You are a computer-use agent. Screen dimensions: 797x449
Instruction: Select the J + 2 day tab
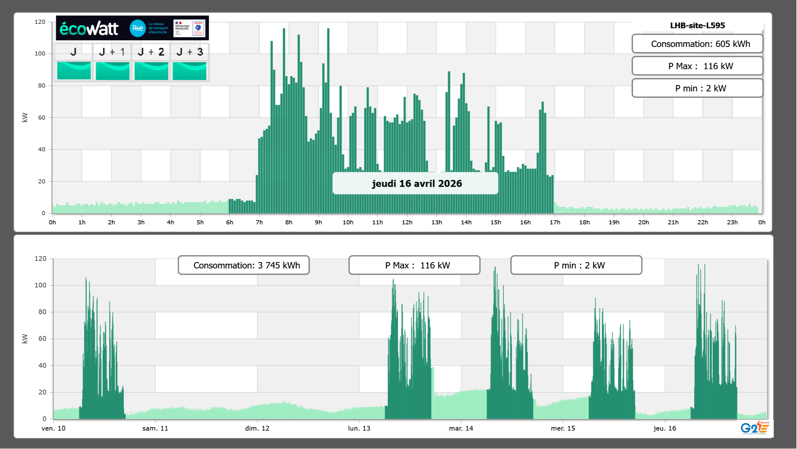point(151,52)
